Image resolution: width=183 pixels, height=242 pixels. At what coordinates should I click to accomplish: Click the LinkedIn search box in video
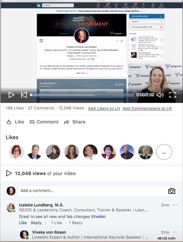tap(58, 5)
